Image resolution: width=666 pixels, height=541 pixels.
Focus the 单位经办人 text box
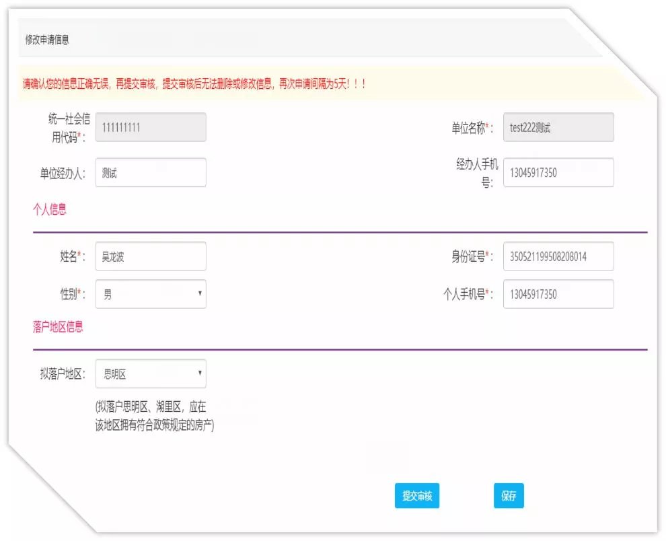pyautogui.click(x=151, y=173)
